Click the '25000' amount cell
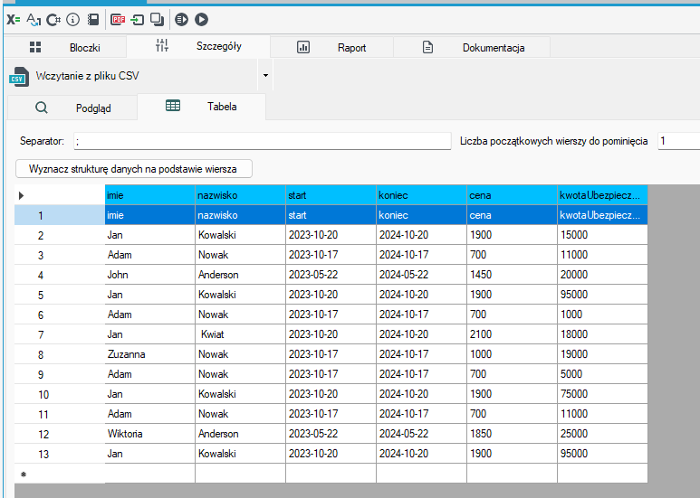 click(603, 434)
